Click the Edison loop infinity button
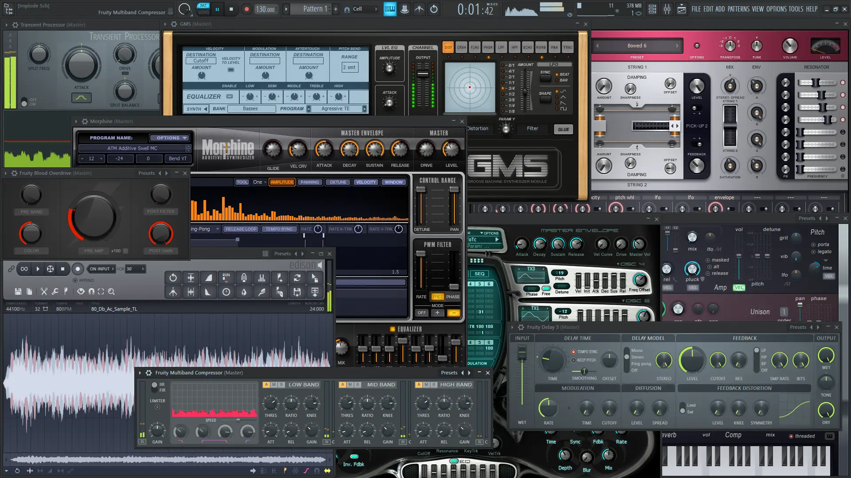The image size is (851, 478). [x=24, y=269]
